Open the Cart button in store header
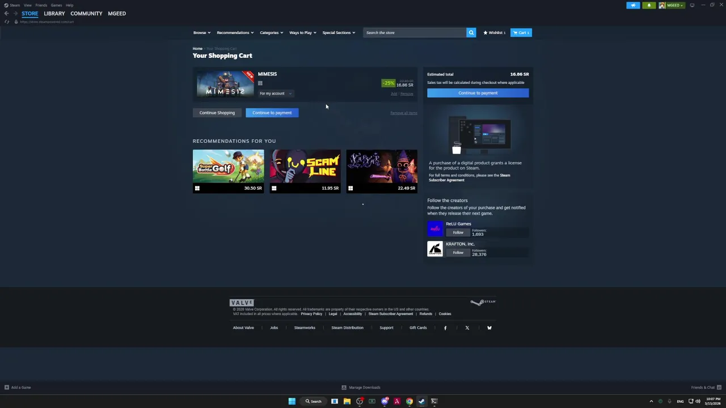 (x=521, y=33)
